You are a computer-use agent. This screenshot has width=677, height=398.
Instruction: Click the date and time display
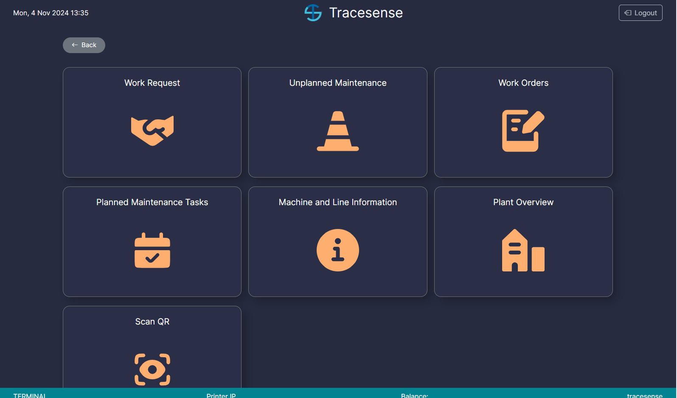51,13
